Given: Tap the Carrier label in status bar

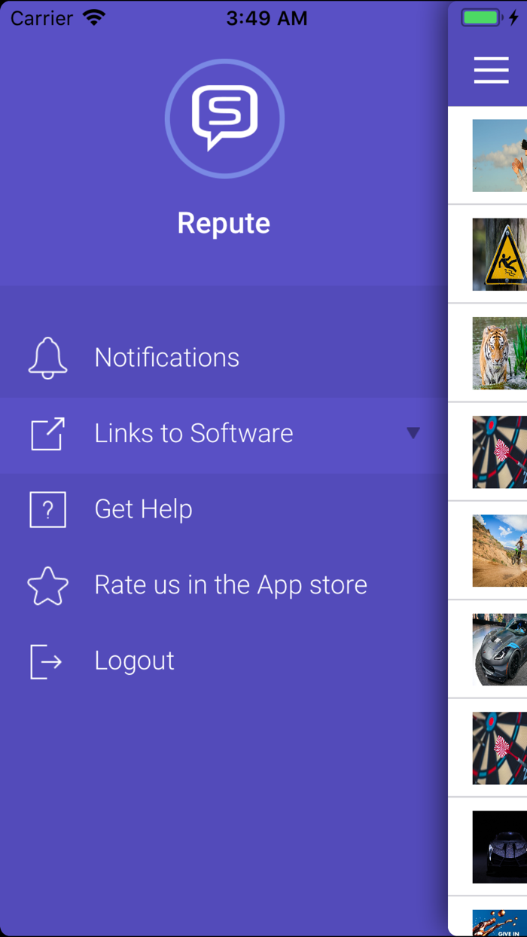Looking at the screenshot, I should coord(41,18).
